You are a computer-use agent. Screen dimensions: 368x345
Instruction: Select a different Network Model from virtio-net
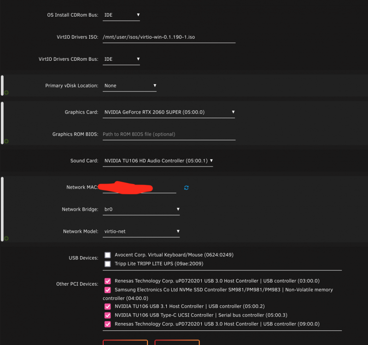(x=141, y=231)
